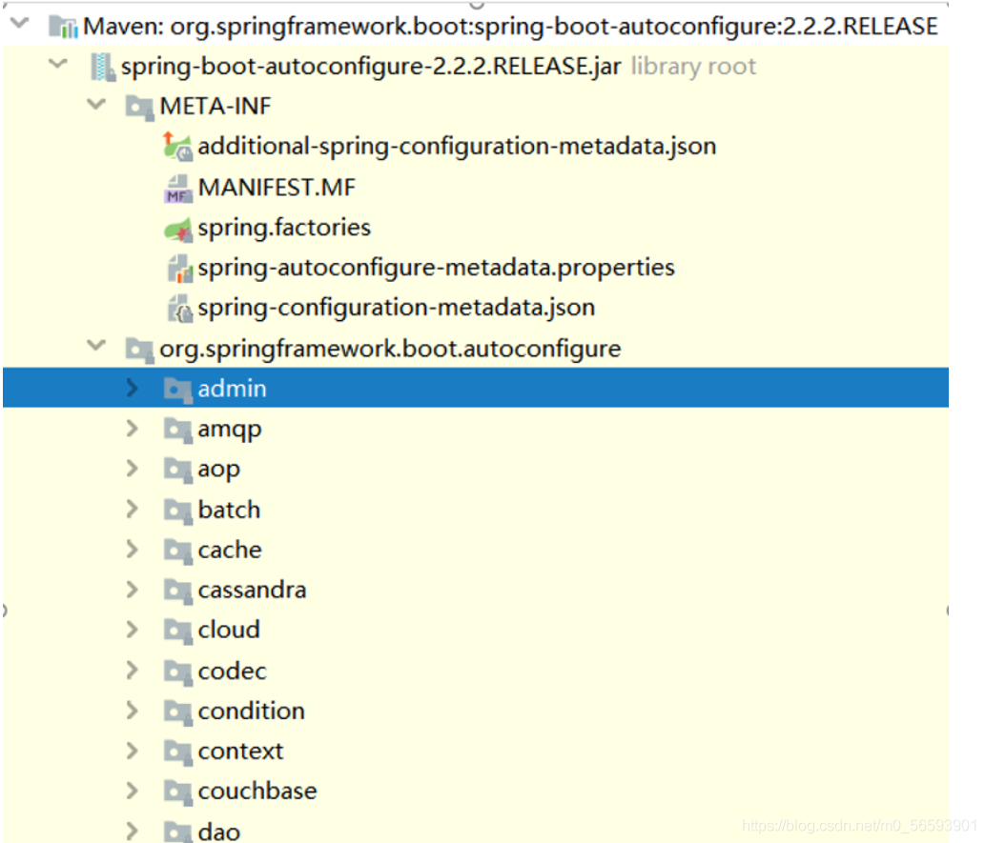Image resolution: width=985 pixels, height=843 pixels.
Task: Collapse the META-INF folder
Action: 95,104
